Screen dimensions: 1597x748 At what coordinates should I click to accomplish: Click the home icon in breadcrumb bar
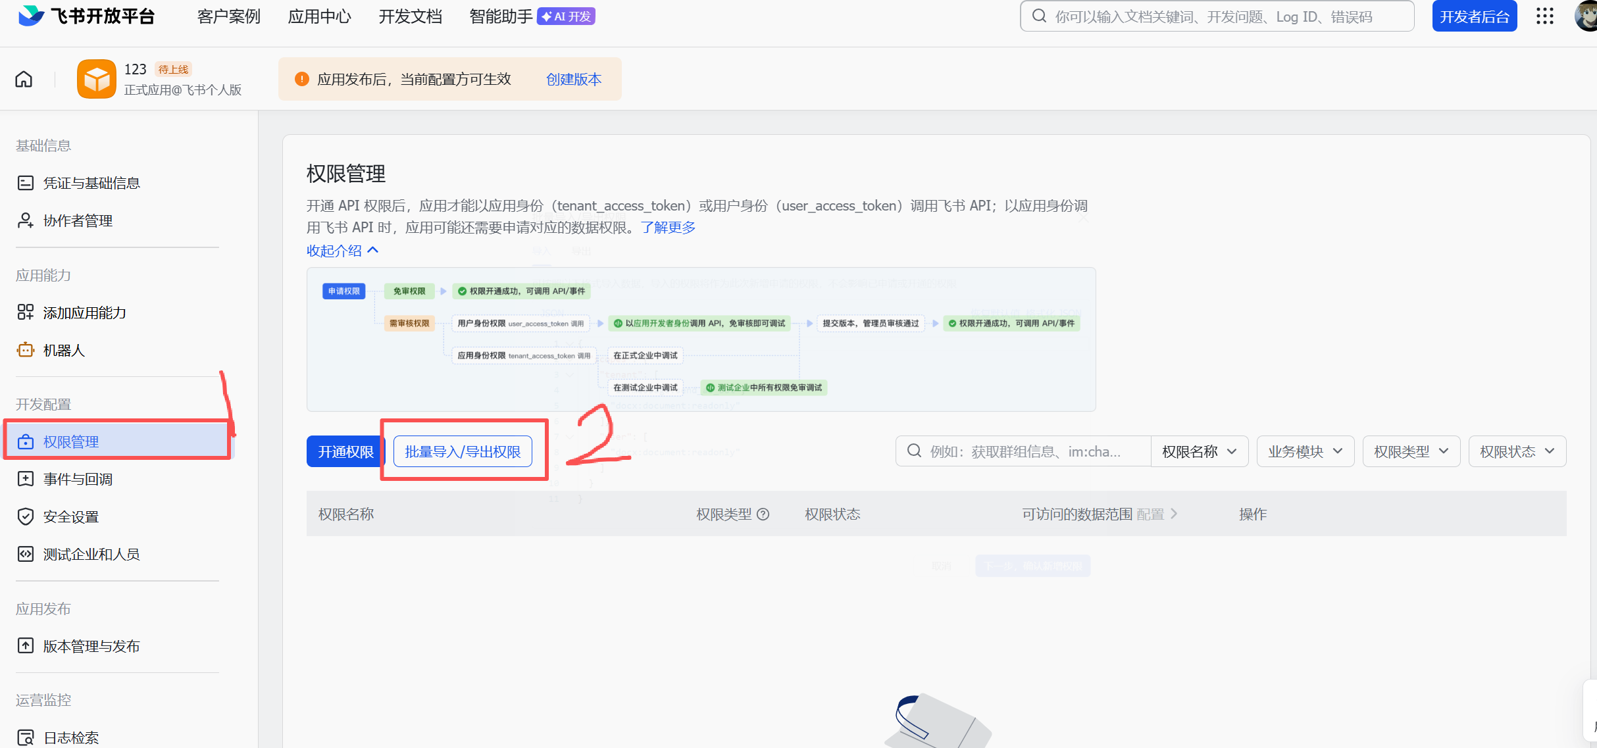pyautogui.click(x=24, y=80)
